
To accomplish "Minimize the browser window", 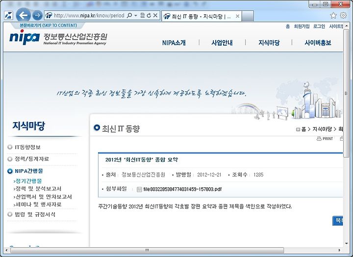I will tap(315, 4).
